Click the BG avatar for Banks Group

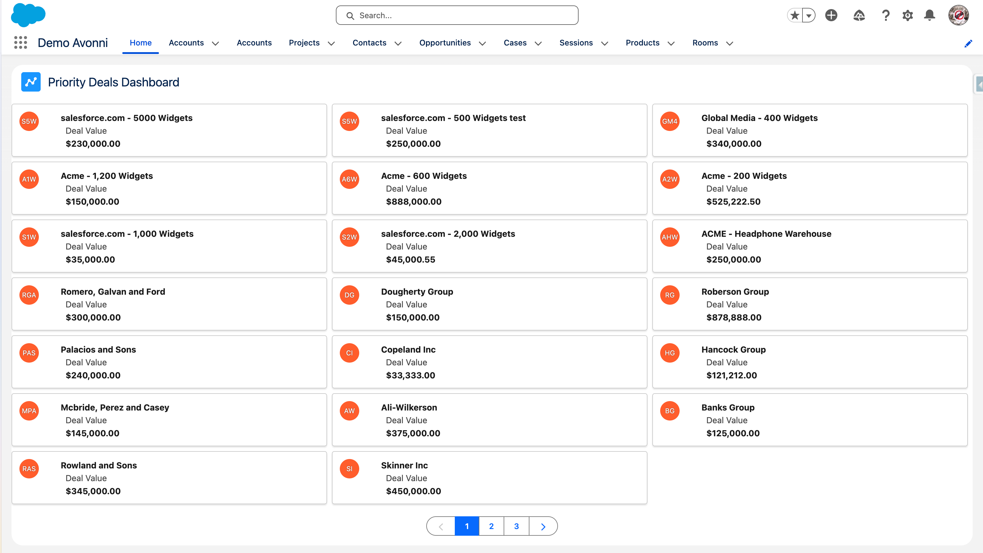(670, 411)
